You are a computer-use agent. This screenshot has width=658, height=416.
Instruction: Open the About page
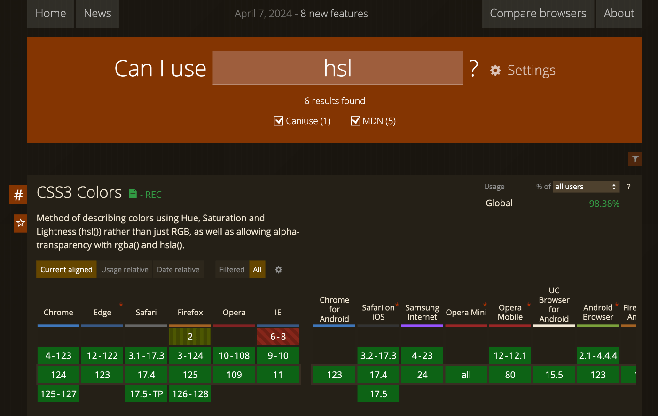point(619,14)
